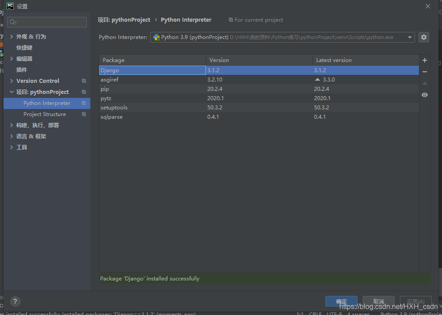Collapse the 项目: pythonProject section
Image resolution: width=442 pixels, height=315 pixels.
(12, 92)
